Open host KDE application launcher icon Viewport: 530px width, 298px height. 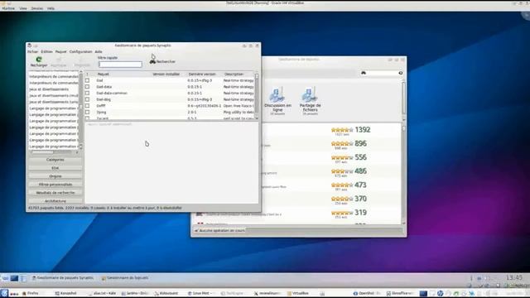click(4, 293)
